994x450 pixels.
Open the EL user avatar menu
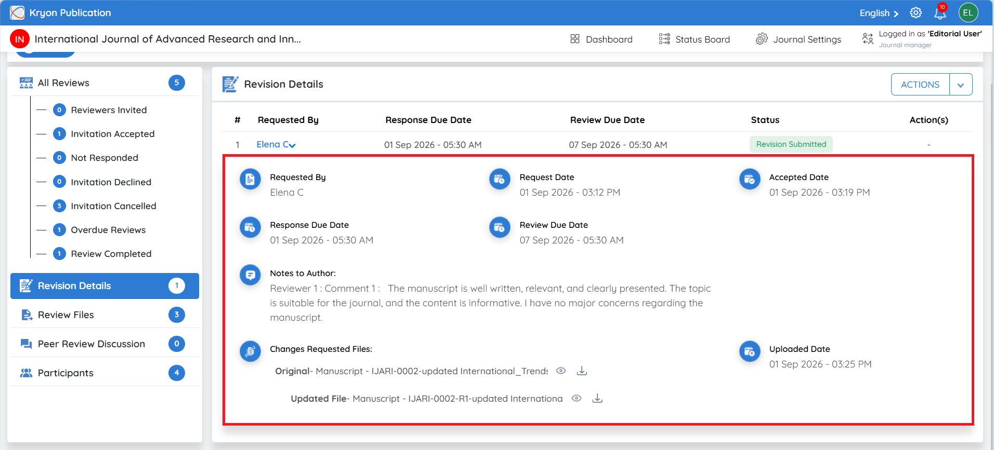(x=968, y=13)
